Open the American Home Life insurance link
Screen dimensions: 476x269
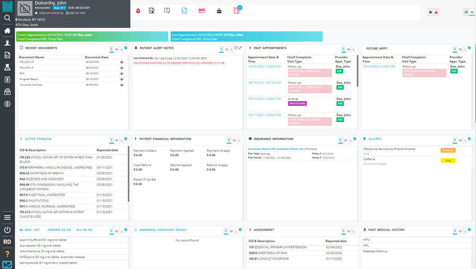(275, 149)
